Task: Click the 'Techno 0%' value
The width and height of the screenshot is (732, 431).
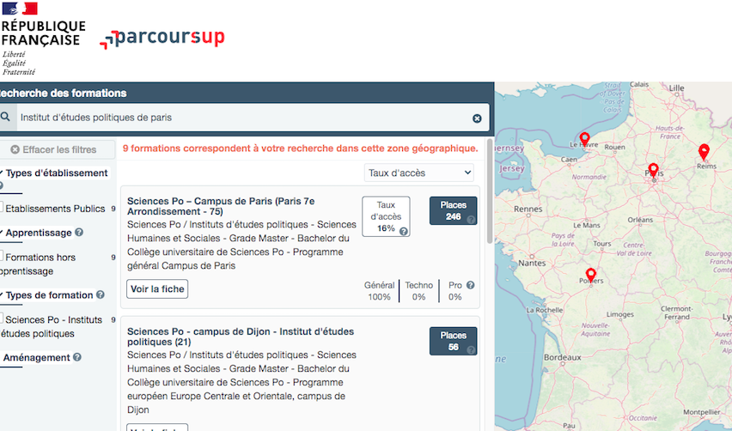Action: pyautogui.click(x=418, y=291)
